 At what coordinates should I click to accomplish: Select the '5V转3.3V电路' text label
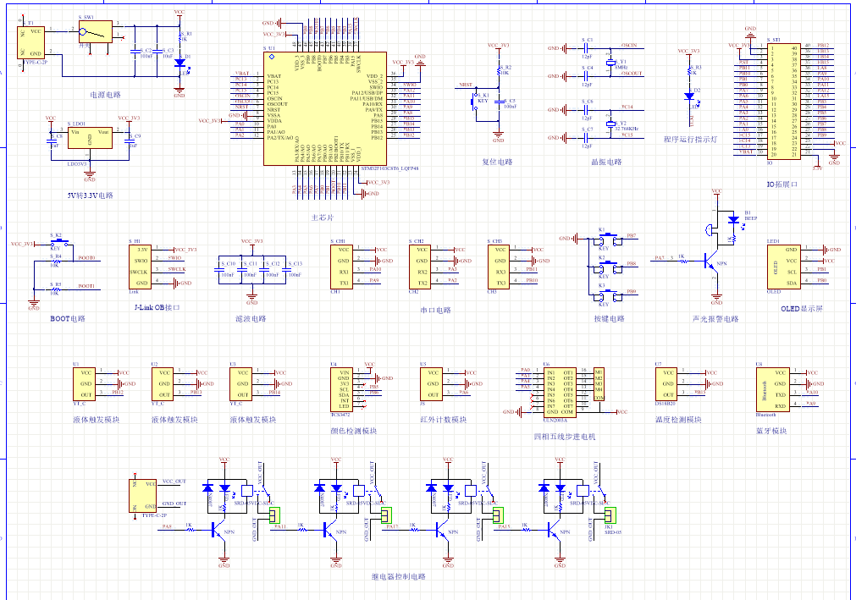(x=90, y=195)
